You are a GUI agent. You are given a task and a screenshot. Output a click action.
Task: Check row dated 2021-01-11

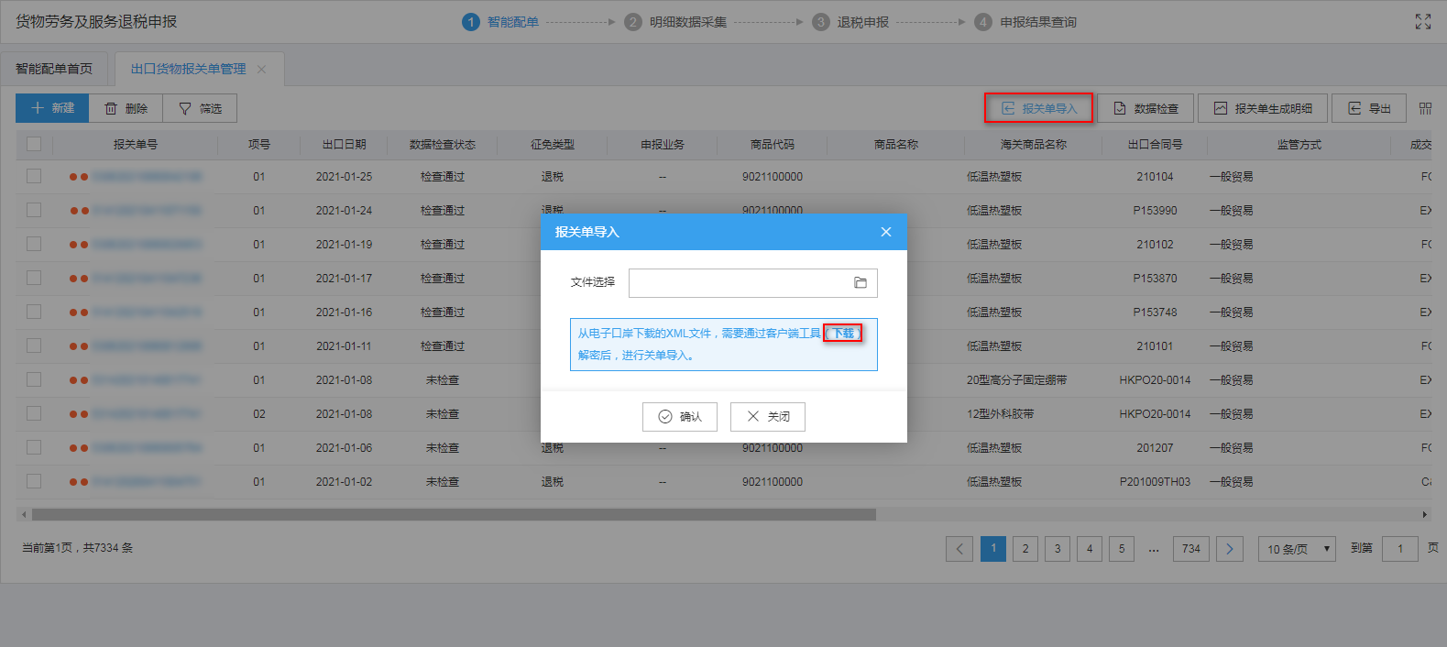(x=34, y=345)
